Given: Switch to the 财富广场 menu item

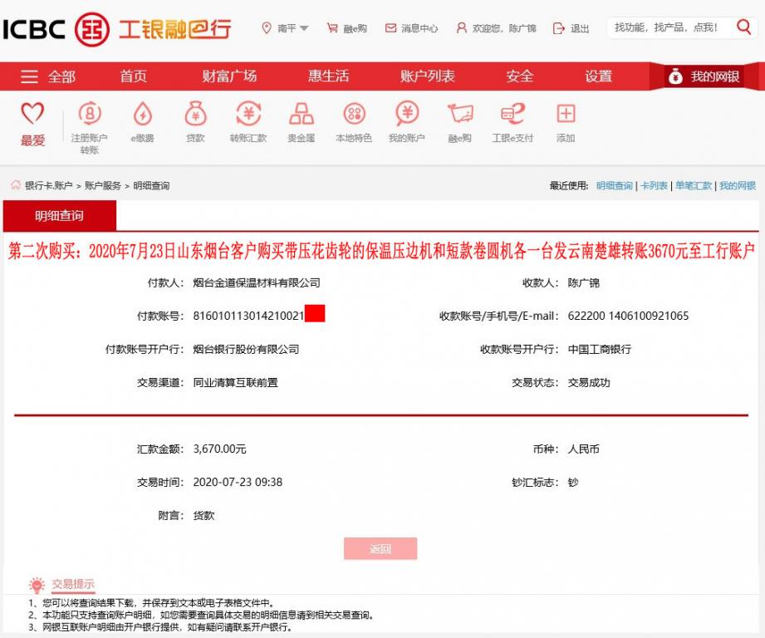Looking at the screenshot, I should pyautogui.click(x=230, y=76).
